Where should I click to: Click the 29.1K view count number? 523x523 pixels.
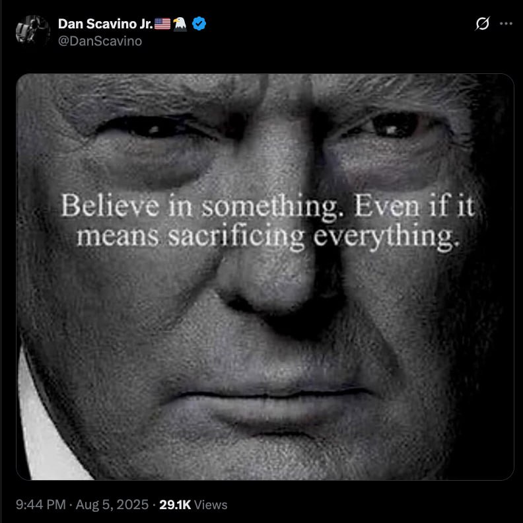pyautogui.click(x=175, y=505)
